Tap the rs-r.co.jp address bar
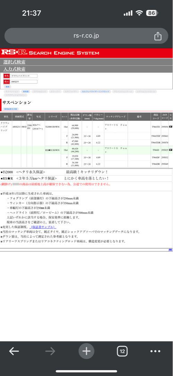173x376 pixels. pyautogui.click(x=86, y=36)
